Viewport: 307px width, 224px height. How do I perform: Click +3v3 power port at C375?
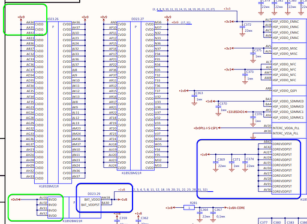click(x=228, y=48)
